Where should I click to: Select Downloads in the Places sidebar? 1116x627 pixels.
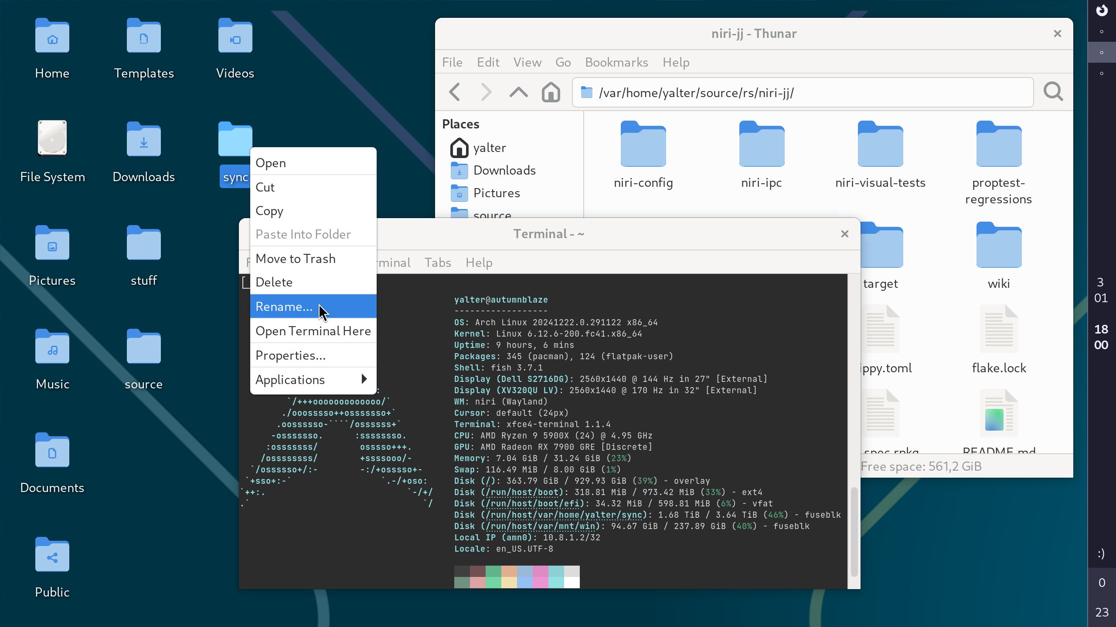coord(504,170)
